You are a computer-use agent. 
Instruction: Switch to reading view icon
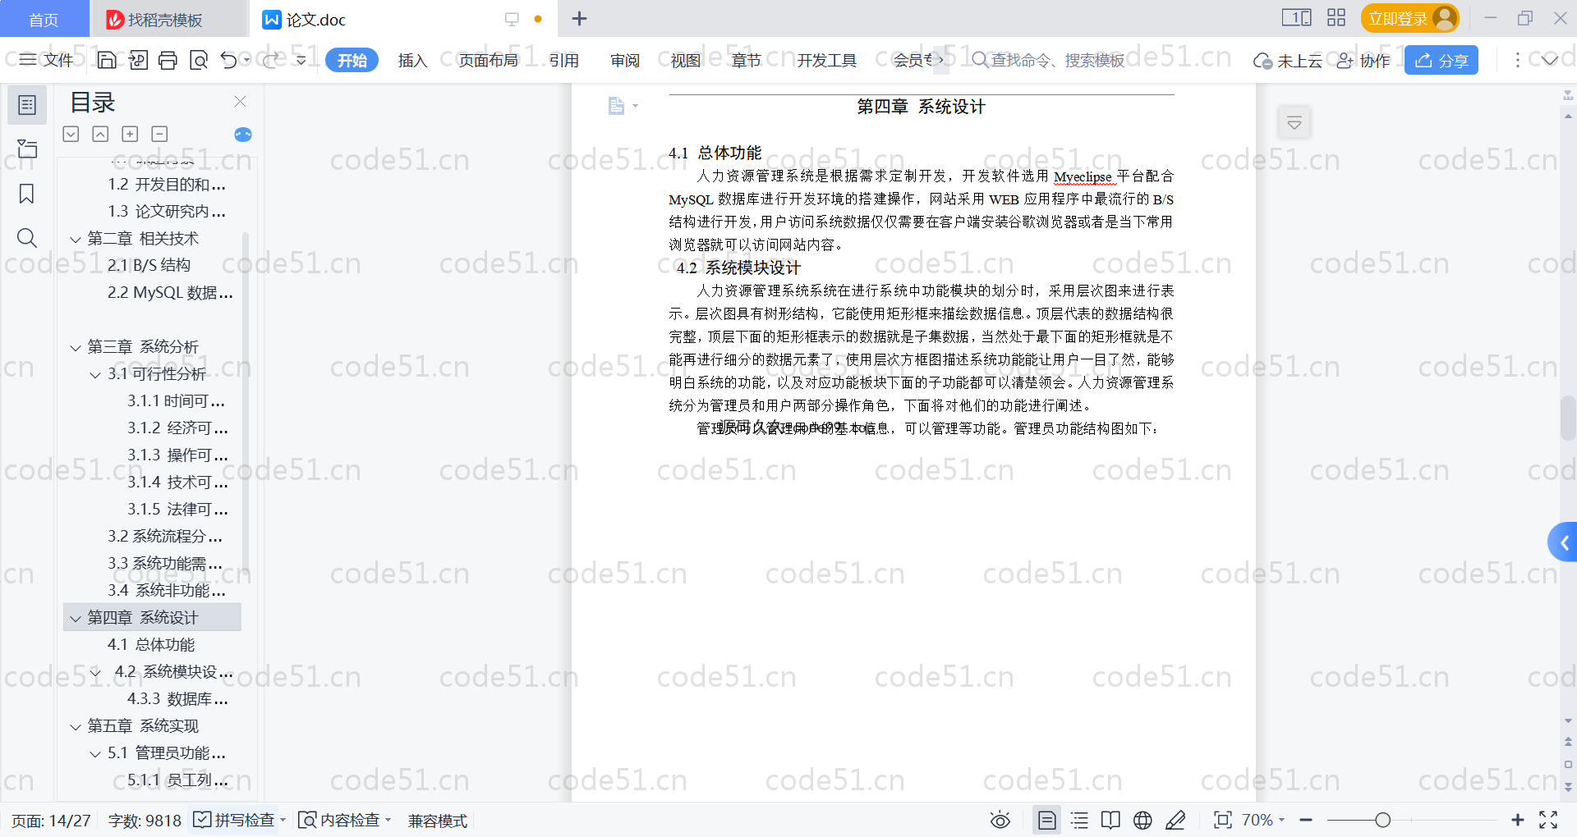1110,820
